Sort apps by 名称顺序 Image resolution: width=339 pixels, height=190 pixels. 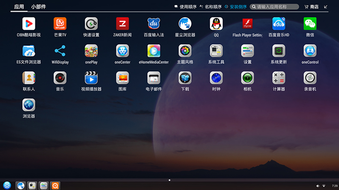coord(211,7)
